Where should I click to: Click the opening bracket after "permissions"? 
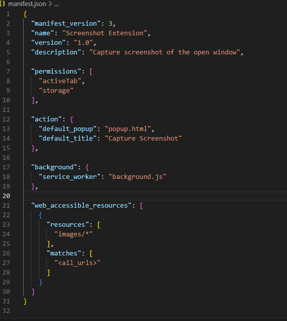[91, 72]
